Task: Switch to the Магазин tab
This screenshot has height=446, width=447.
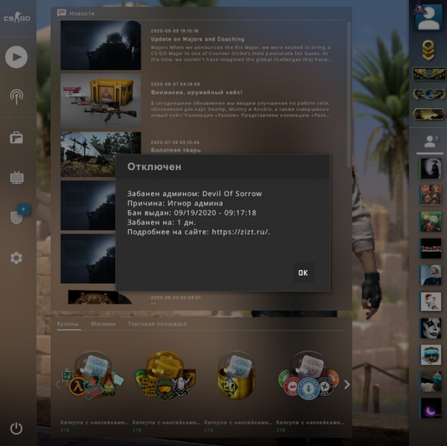Action: click(x=103, y=324)
